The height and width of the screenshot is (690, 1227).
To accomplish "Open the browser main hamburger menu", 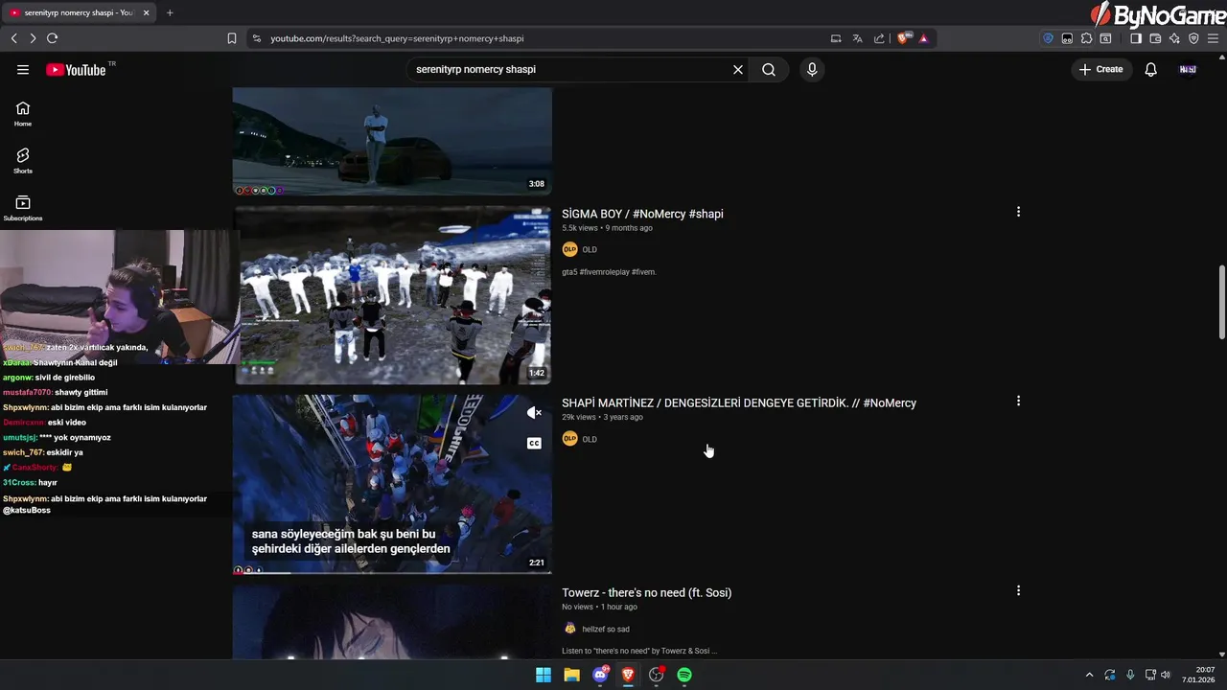I will pos(1214,38).
